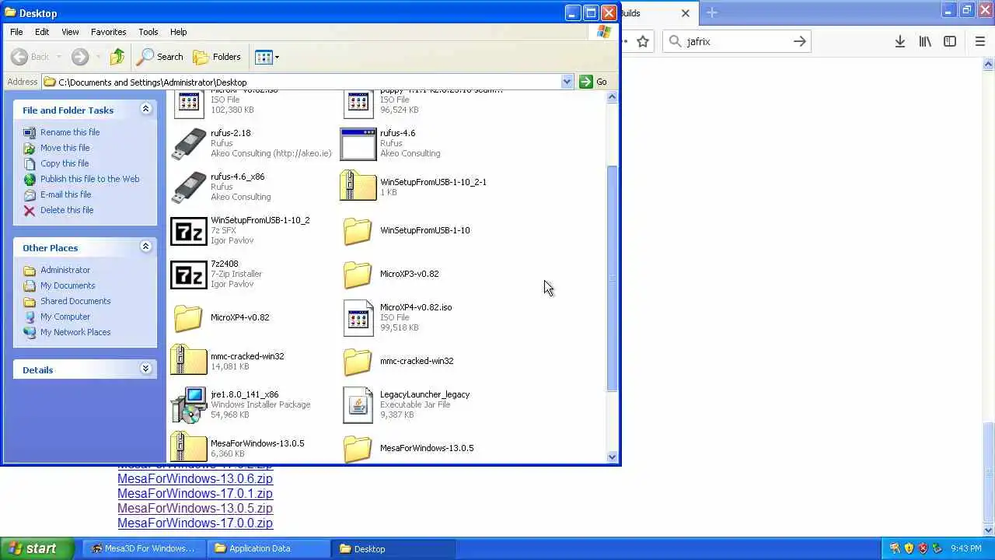Open My Network Places link

click(75, 332)
